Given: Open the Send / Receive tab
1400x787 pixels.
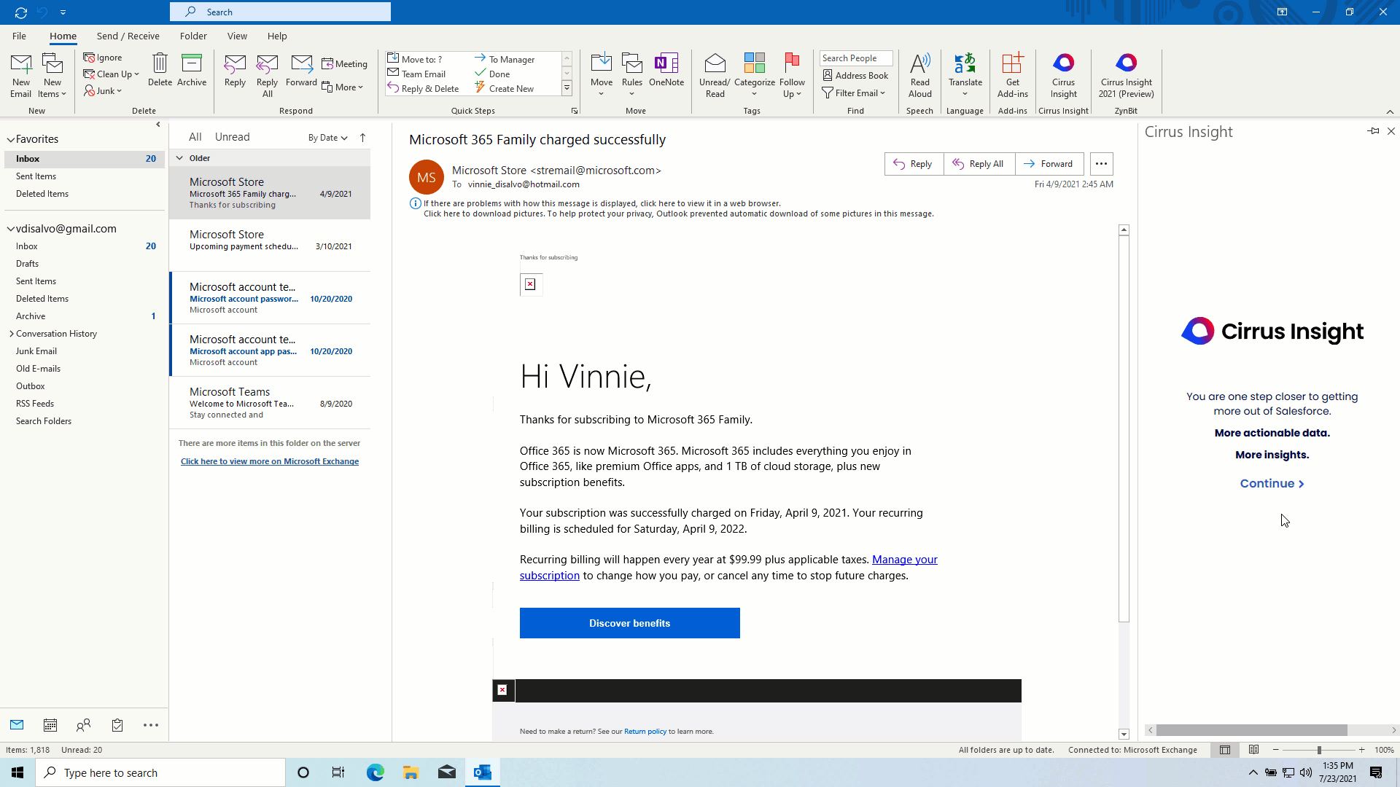Looking at the screenshot, I should tap(128, 36).
